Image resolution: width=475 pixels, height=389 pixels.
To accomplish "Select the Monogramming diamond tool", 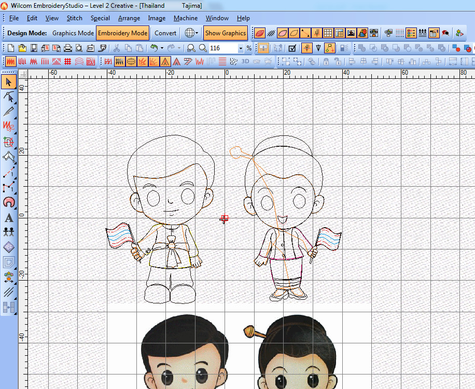I will click(9, 247).
